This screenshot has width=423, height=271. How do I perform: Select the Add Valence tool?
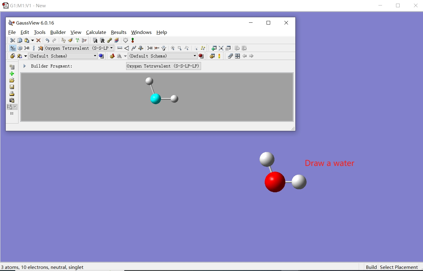(x=150, y=48)
